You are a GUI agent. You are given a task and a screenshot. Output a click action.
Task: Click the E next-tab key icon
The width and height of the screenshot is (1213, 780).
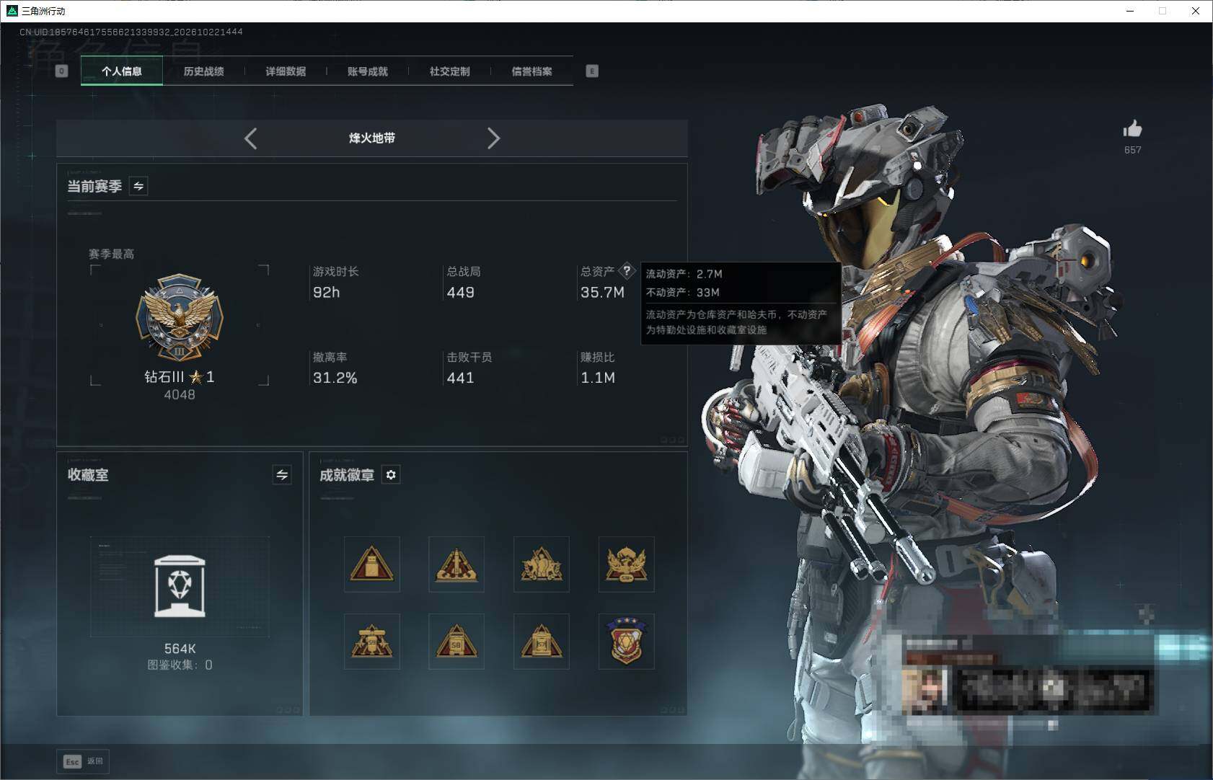[x=592, y=71]
